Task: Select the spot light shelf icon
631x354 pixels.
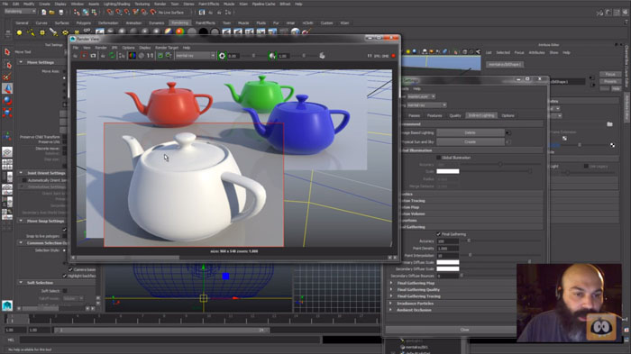Action: tap(53, 32)
